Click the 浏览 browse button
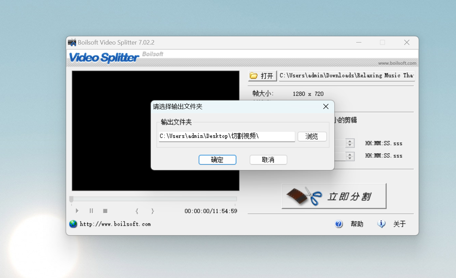456x278 pixels. 312,136
